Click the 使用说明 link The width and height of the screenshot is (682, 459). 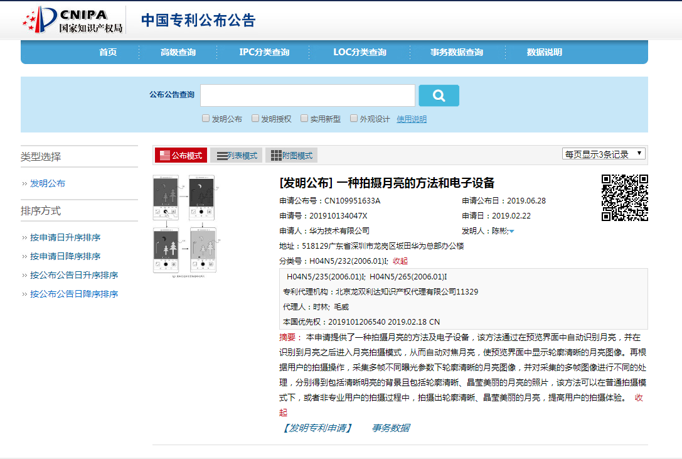tap(412, 119)
